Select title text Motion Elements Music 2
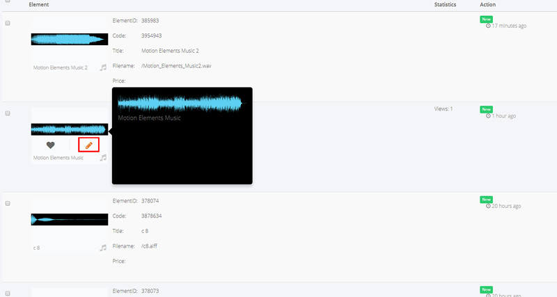This screenshot has width=557, height=297. click(x=170, y=51)
